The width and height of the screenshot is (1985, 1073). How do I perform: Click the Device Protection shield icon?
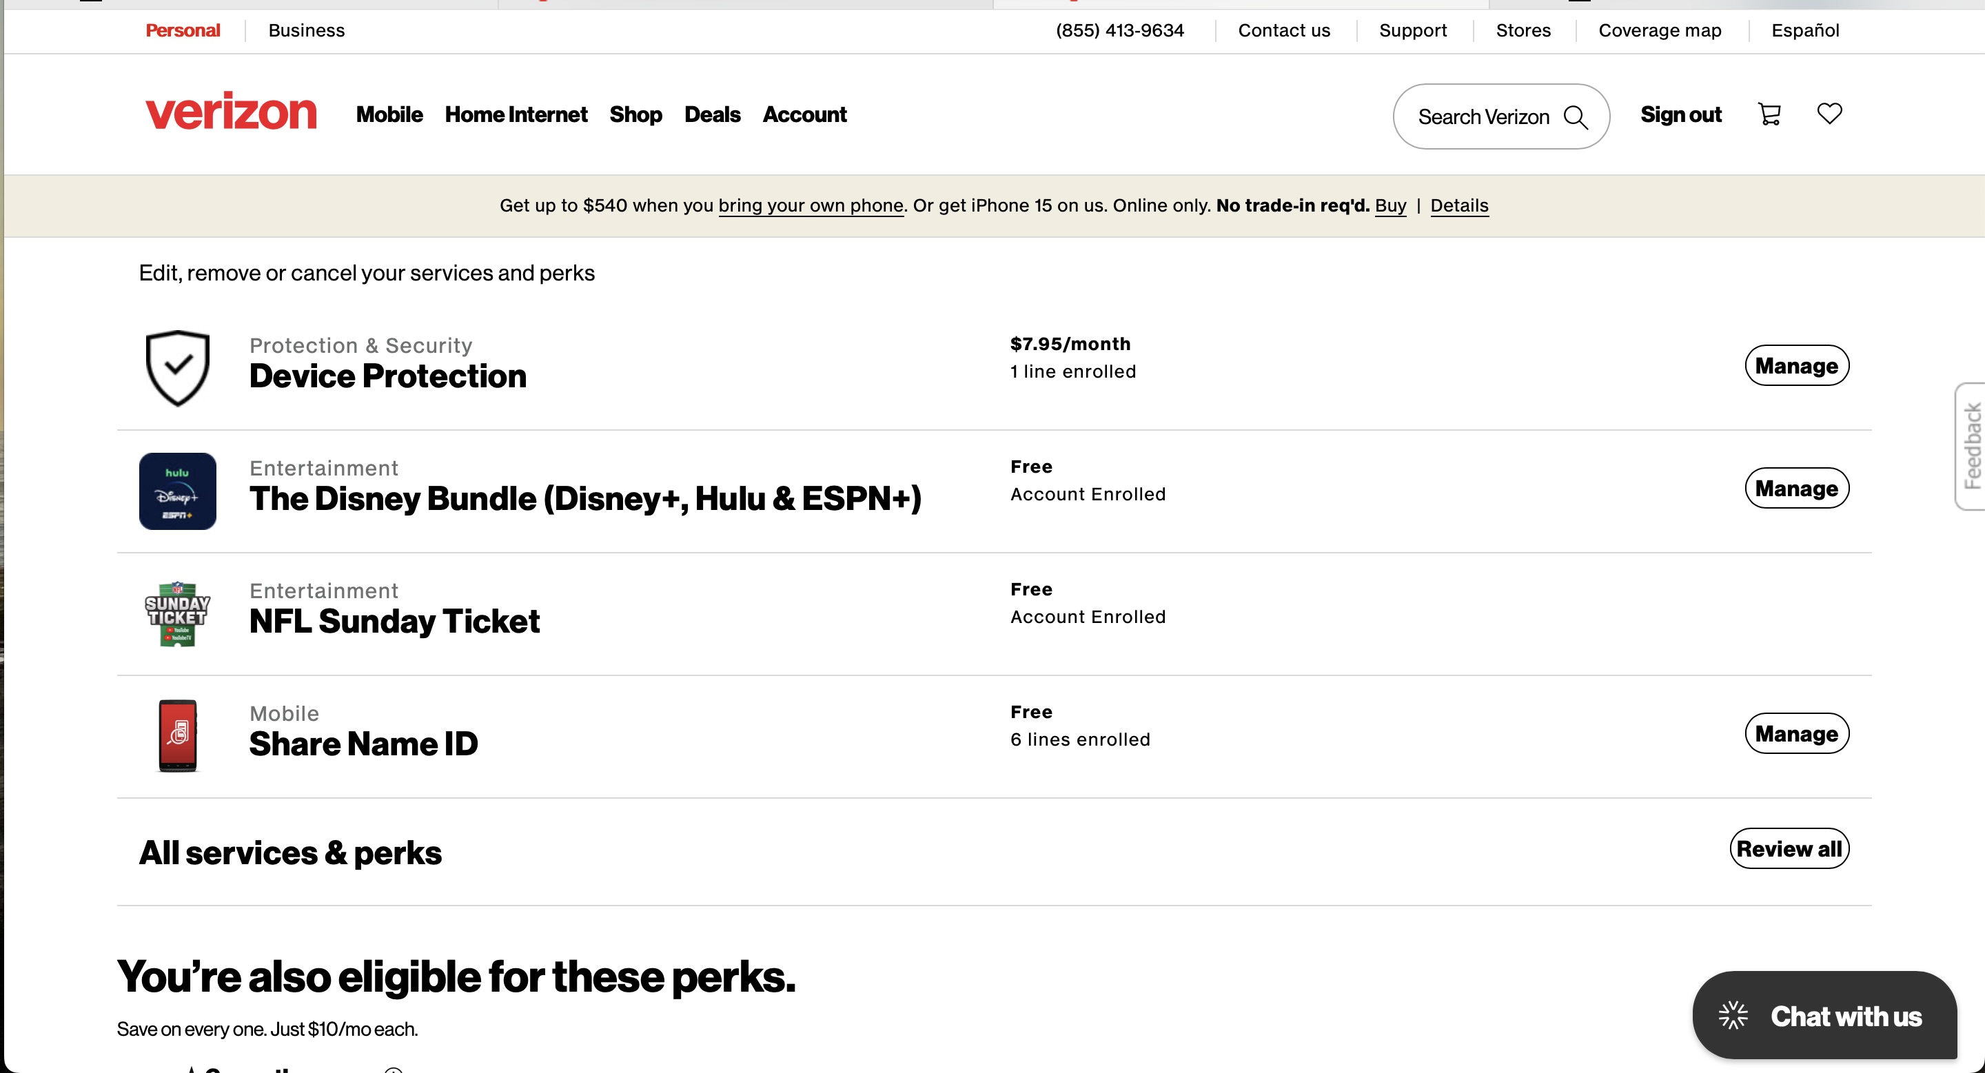tap(177, 368)
